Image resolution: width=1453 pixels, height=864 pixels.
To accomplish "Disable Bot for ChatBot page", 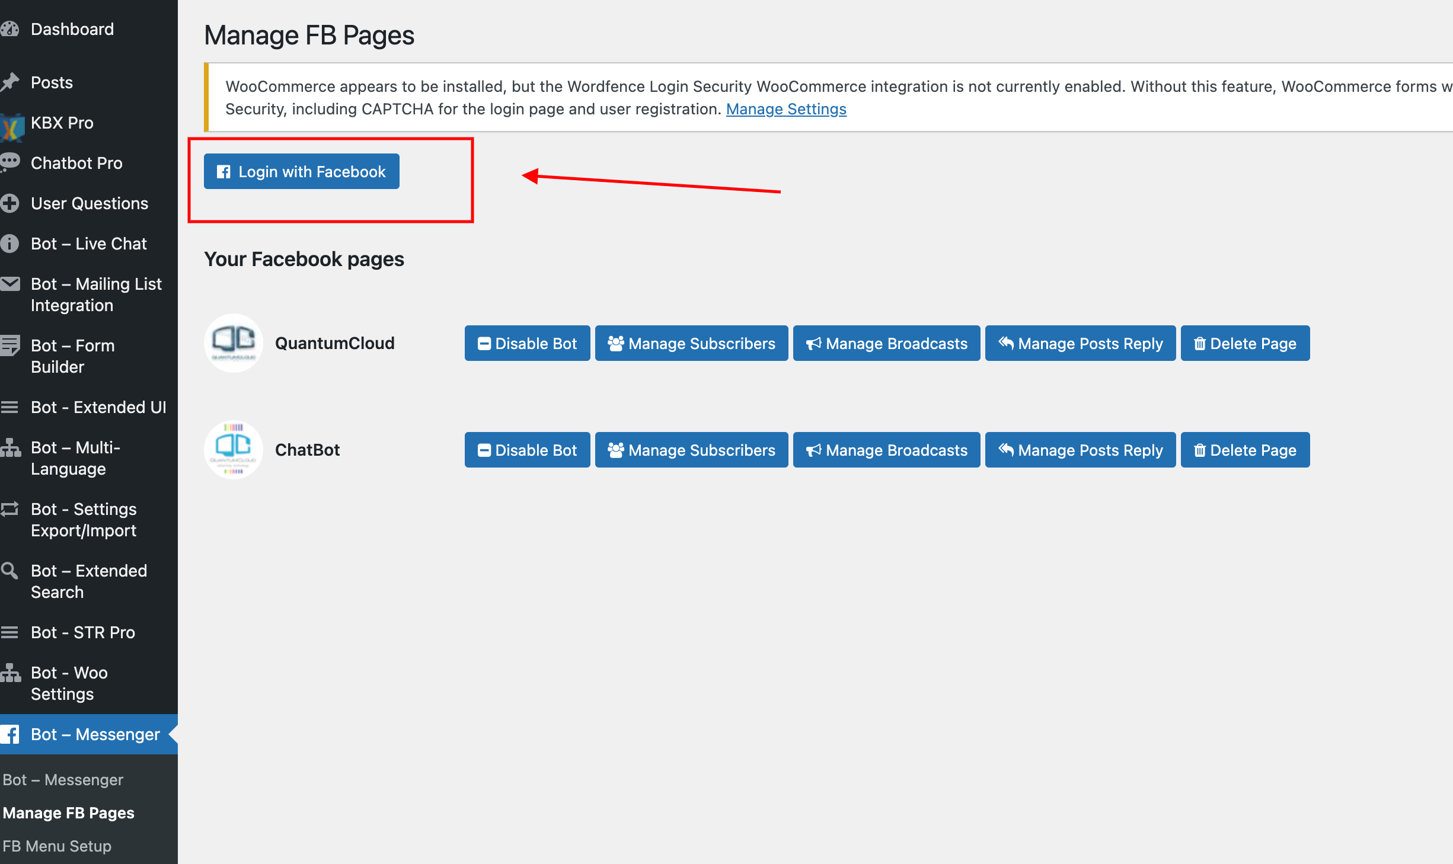I will coord(528,450).
